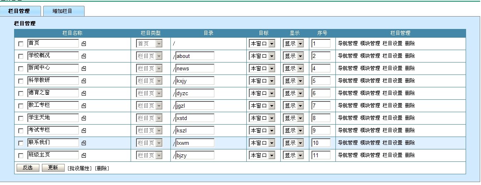Viewport: 481px width, 185px height.
Task: Click the icon beside 德育之窗 name field
Action: click(x=83, y=94)
